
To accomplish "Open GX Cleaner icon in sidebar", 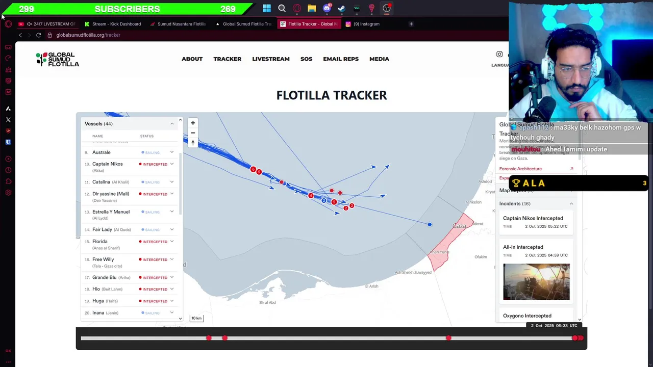I will [8, 69].
